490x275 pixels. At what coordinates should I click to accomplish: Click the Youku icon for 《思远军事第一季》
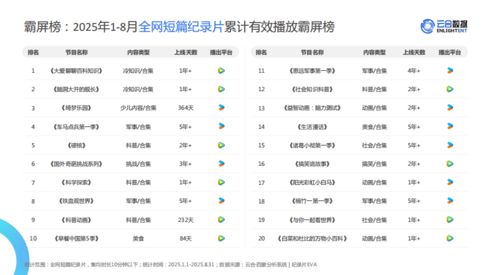point(449,70)
